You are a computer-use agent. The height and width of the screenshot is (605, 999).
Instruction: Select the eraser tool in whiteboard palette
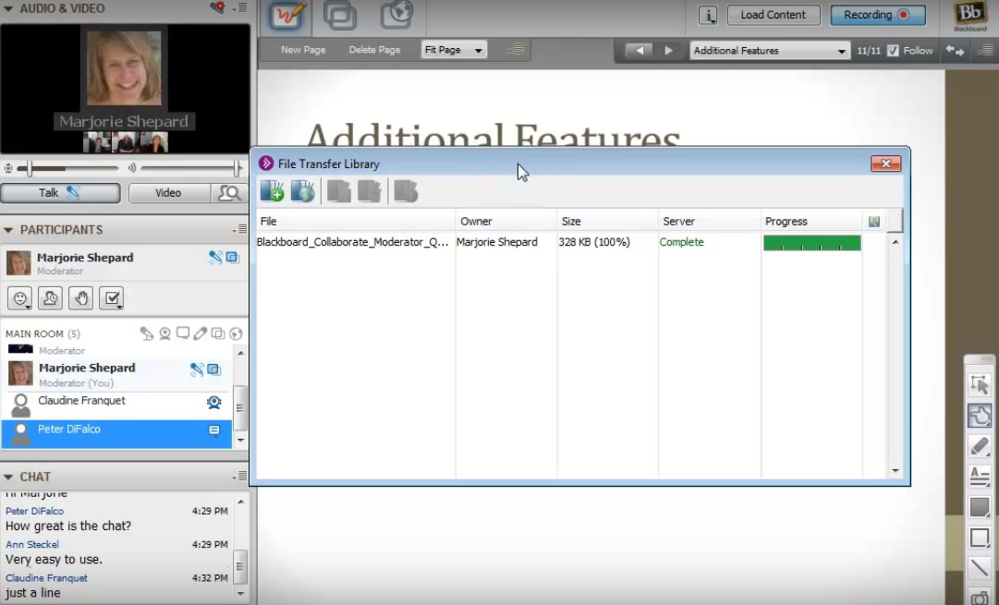pyautogui.click(x=980, y=446)
